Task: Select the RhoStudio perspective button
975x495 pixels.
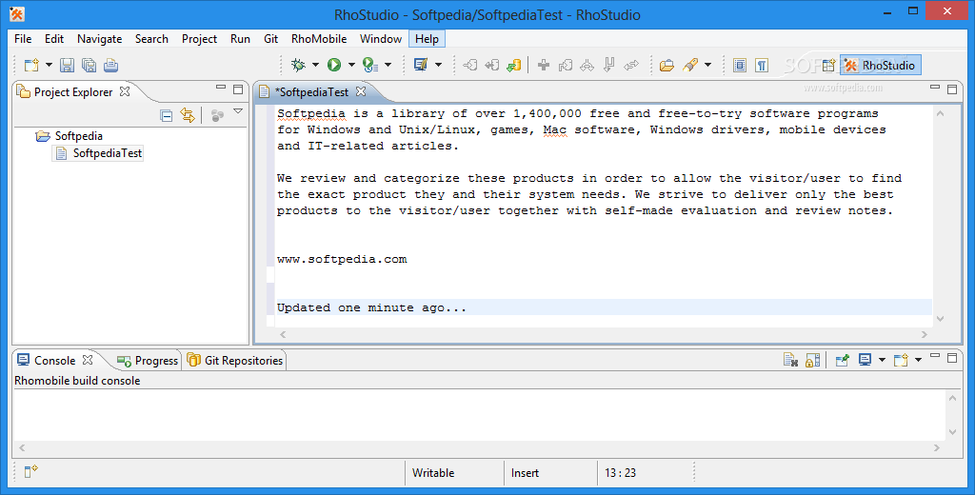Action: [x=880, y=65]
